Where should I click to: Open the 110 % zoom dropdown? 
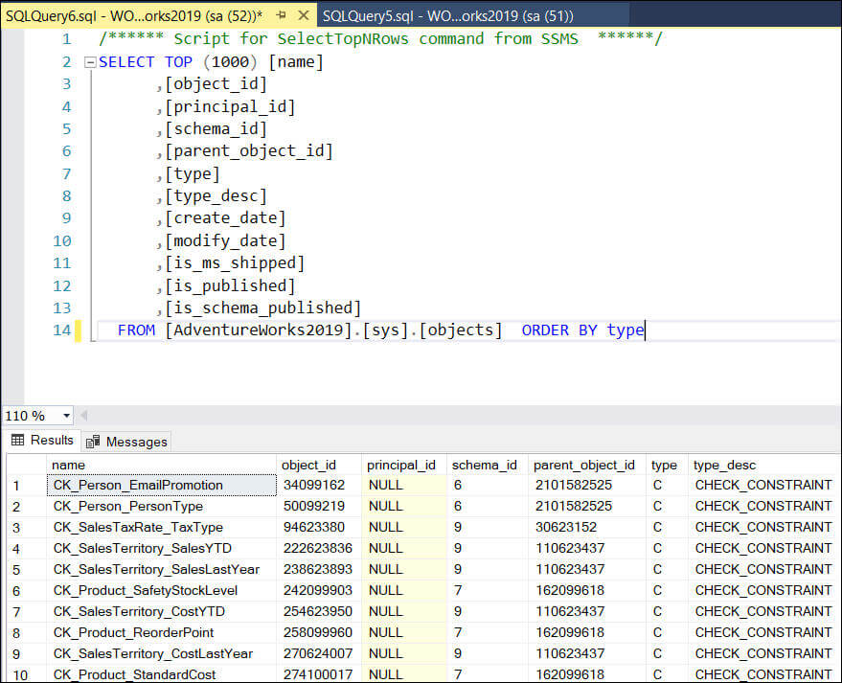(x=66, y=417)
